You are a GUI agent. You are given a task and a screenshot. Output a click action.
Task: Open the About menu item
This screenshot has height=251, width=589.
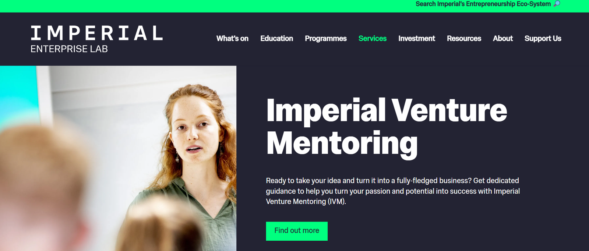[x=502, y=39]
